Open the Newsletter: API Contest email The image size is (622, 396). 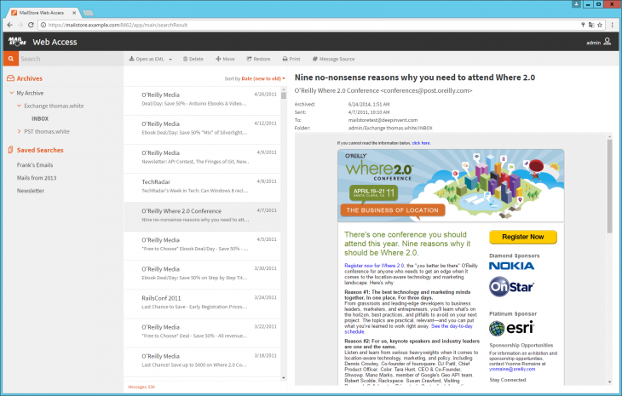[x=202, y=158]
